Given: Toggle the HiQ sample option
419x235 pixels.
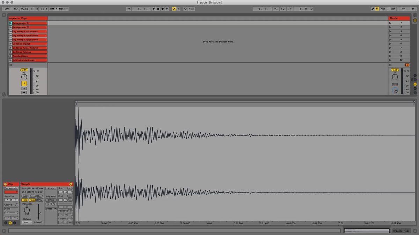Looking at the screenshot, I should point(25,200).
